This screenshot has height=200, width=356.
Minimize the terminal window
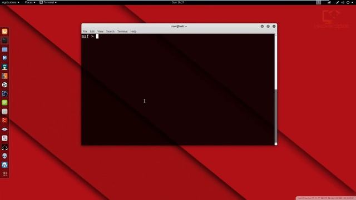coord(262,26)
